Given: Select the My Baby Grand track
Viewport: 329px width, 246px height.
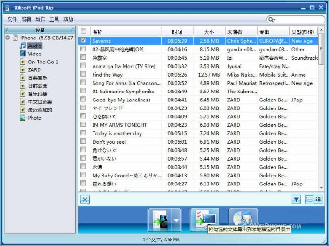Looking at the screenshot, I should pos(198,176).
